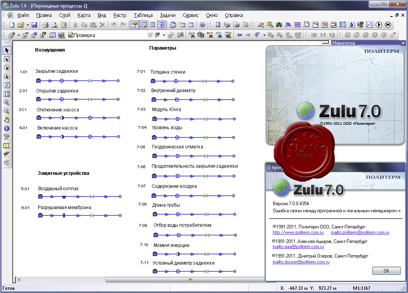Click the mailto:douser@politerm.com.ru link
This screenshot has height=293, width=408.
(301, 262)
